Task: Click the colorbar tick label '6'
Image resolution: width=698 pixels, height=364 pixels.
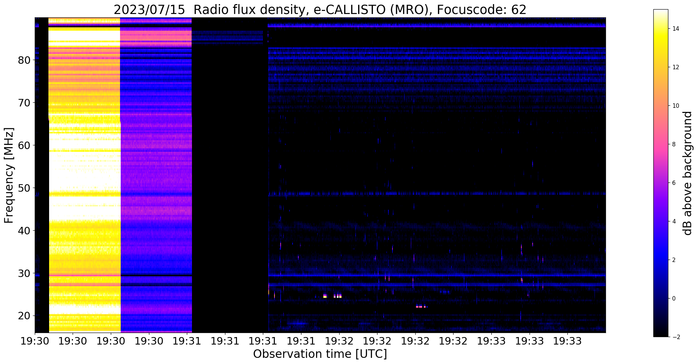Action: tap(673, 183)
